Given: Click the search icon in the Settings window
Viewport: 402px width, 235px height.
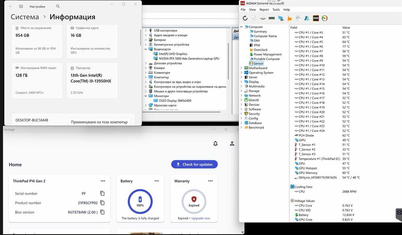Looking at the screenshot, I should pyautogui.click(x=58, y=6).
